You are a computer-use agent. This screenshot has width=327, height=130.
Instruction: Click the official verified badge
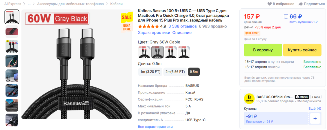pyautogui.click(x=302, y=97)
